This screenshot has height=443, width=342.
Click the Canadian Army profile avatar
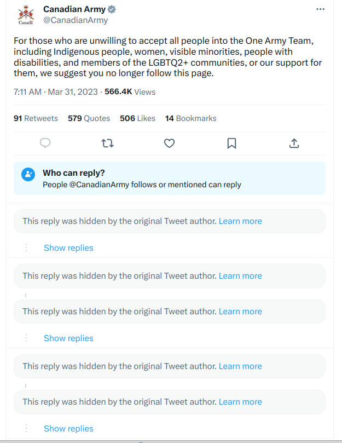click(26, 14)
